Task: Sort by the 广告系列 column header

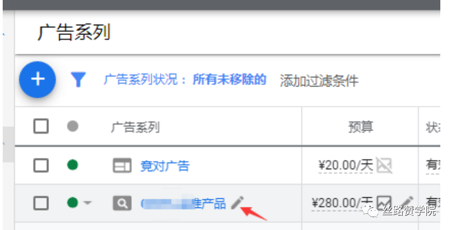Action: click(x=135, y=127)
